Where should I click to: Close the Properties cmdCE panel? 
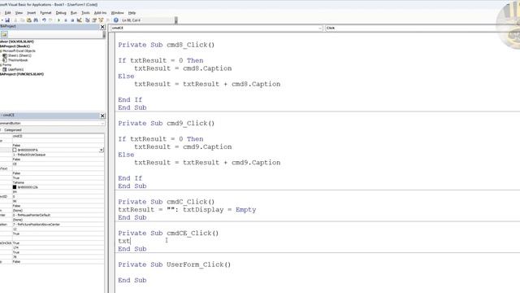(102, 116)
